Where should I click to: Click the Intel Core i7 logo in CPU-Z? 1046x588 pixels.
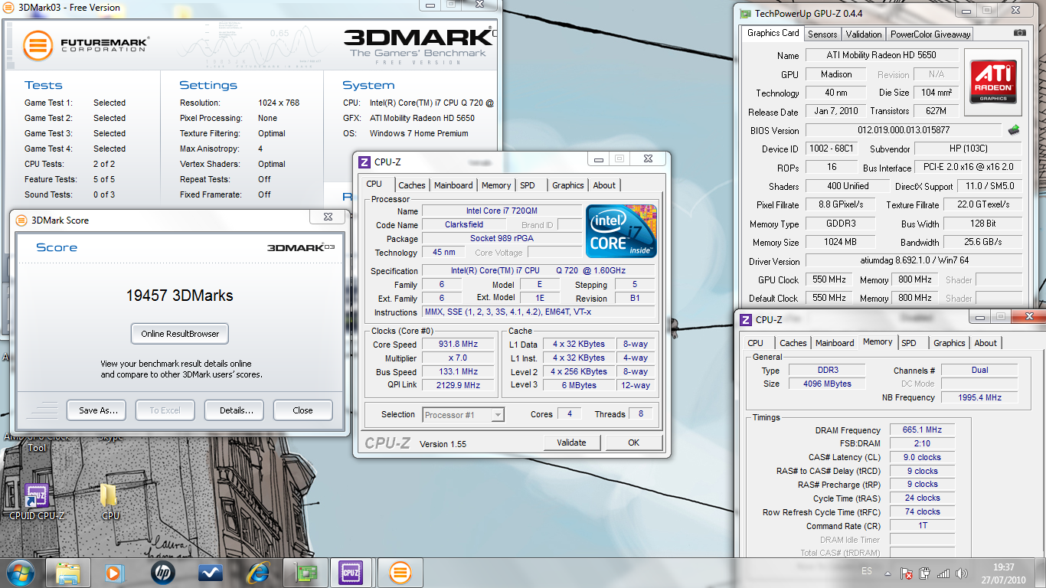coord(621,230)
